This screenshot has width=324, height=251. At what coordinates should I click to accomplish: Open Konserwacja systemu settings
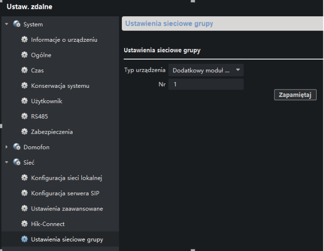[60, 86]
